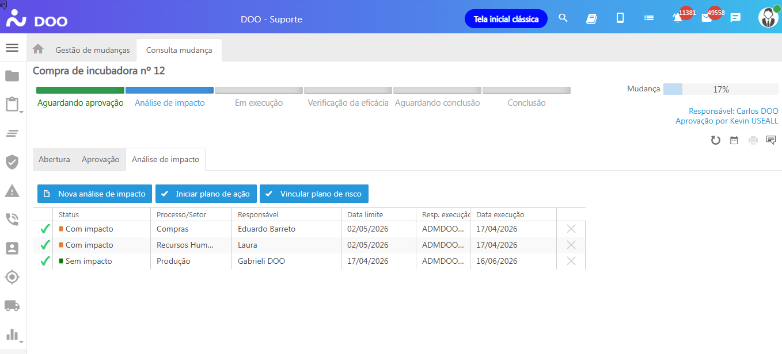
Task: Click Nova análise de impacto button
Action: (94, 194)
